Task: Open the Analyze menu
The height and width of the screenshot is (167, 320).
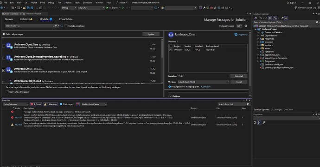Action: (68, 3)
